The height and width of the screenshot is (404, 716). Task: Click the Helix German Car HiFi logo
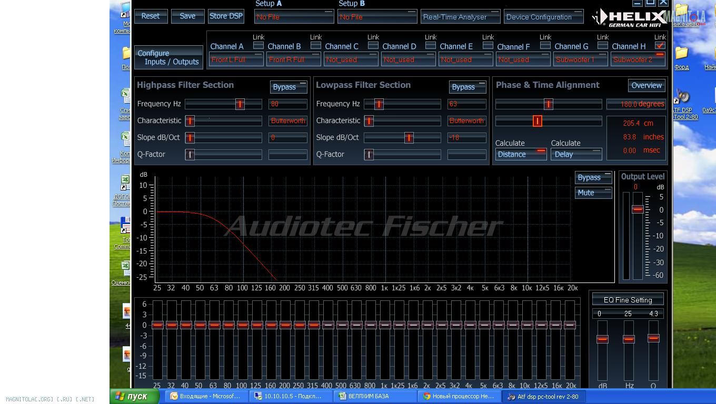[629, 17]
